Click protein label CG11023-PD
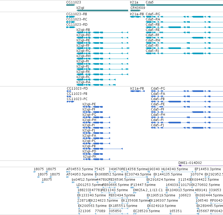Viewport: 223px width, 215px height. 77,89
